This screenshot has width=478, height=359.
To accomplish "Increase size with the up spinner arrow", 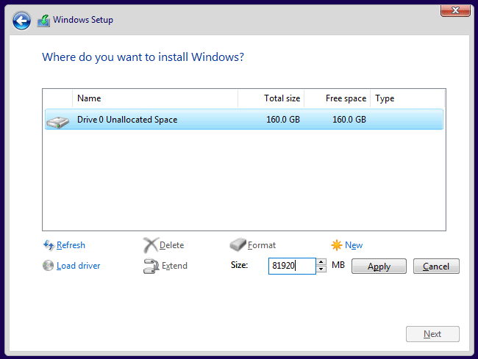I will click(321, 262).
